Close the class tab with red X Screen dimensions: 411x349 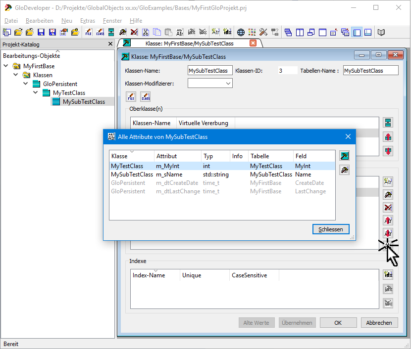(x=253, y=43)
